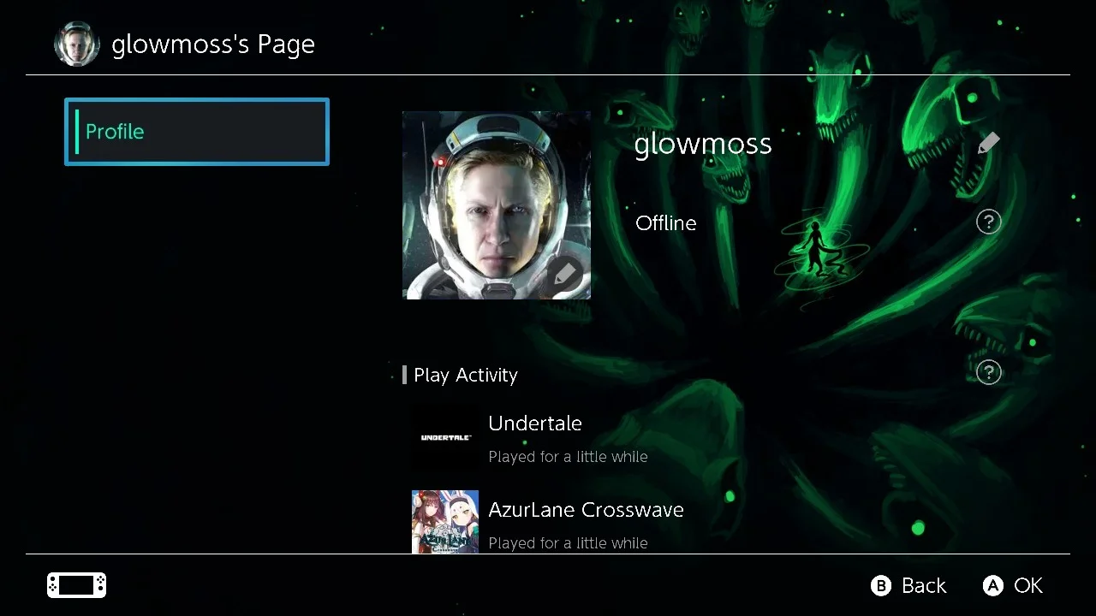Viewport: 1096px width, 616px height.
Task: Click the OK label in footer
Action: coord(1028,585)
